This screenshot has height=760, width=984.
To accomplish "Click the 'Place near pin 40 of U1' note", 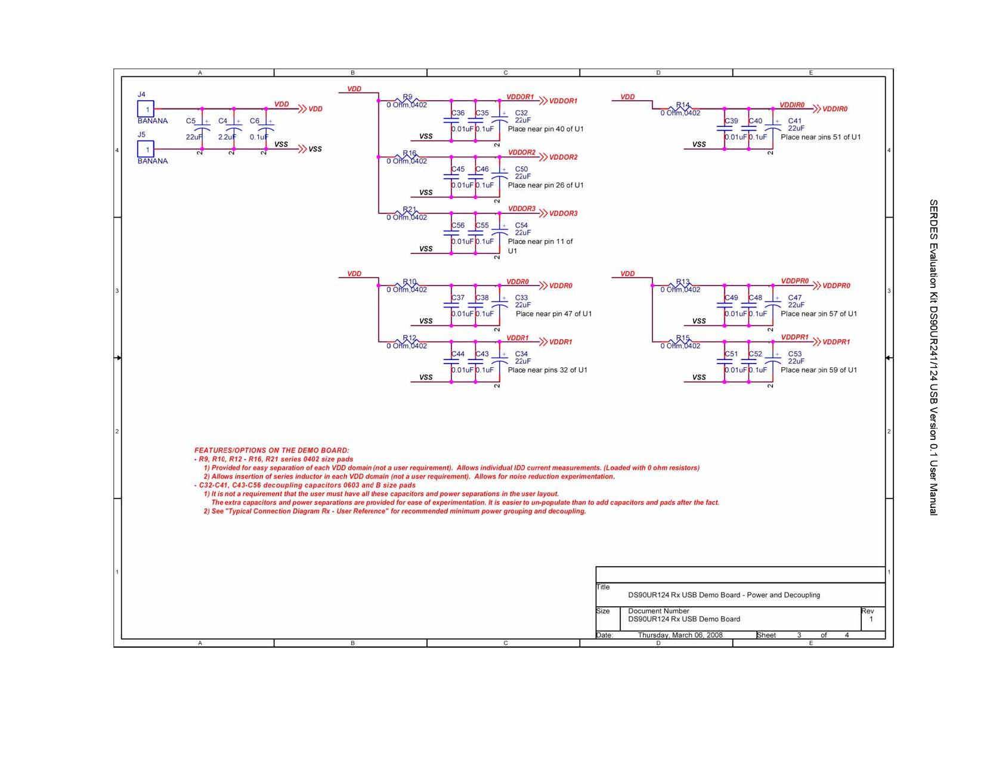I will (545, 129).
